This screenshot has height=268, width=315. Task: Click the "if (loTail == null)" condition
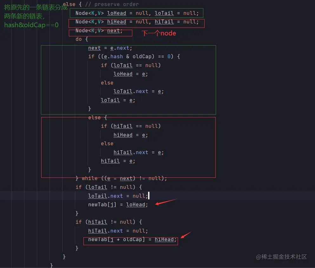[131, 65]
